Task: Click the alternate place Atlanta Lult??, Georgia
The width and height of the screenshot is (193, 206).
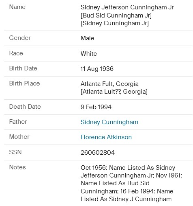Action: point(114,92)
